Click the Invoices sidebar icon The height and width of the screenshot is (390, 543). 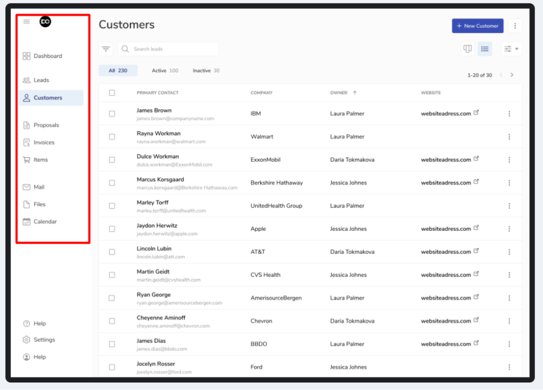[x=26, y=142]
